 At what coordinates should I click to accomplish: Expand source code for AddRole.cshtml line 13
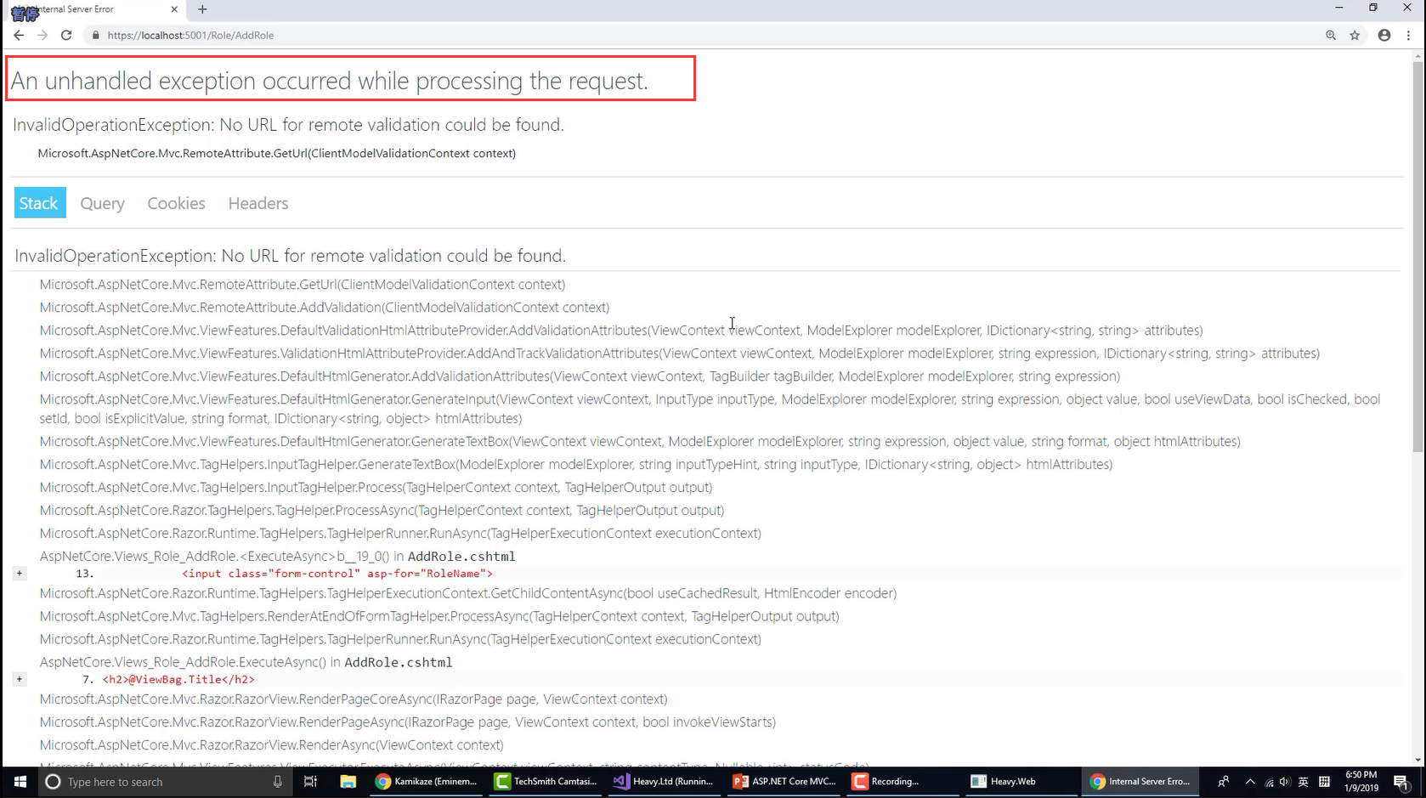tap(20, 574)
